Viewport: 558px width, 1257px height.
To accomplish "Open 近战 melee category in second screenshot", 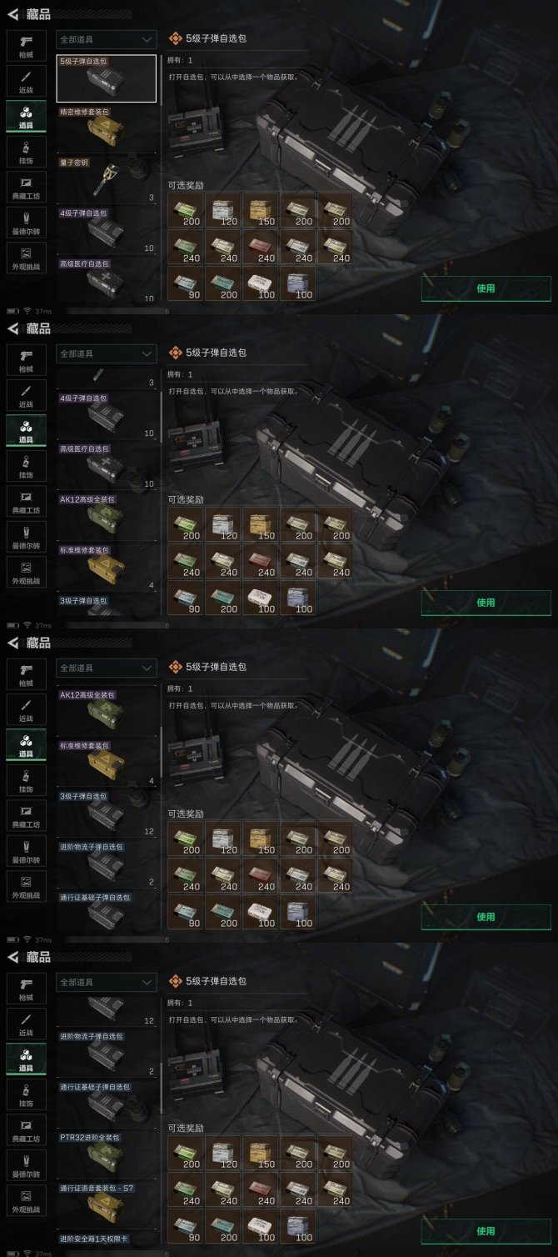I will coord(26,395).
